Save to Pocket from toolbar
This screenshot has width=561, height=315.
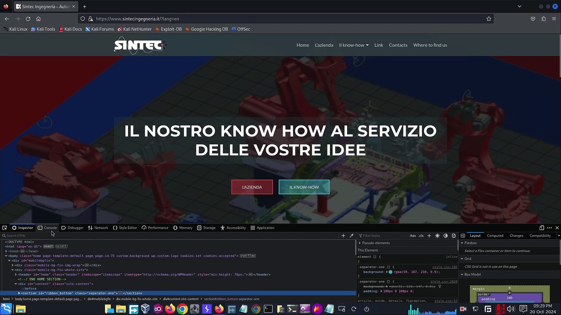[x=533, y=19]
